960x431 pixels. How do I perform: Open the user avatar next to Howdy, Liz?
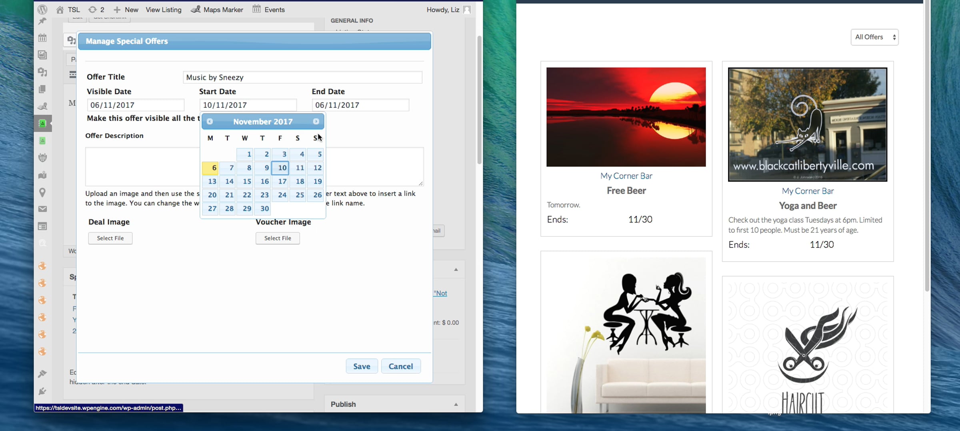point(466,10)
